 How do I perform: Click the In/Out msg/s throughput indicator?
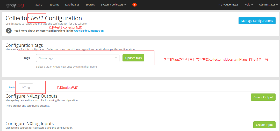[228, 5]
